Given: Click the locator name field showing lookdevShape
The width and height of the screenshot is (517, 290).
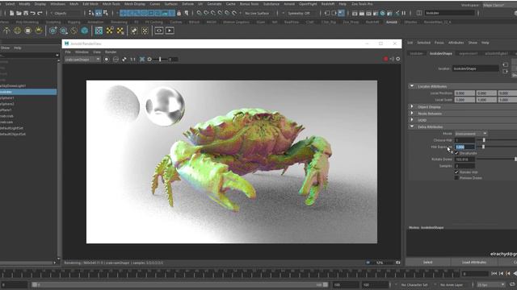Looking at the screenshot, I should pyautogui.click(x=476, y=68).
